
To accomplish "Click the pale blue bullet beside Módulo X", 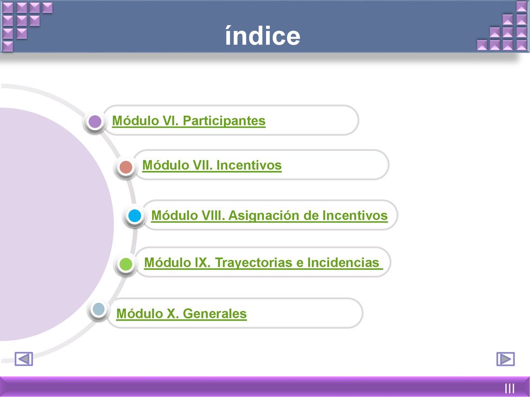I will click(99, 309).
